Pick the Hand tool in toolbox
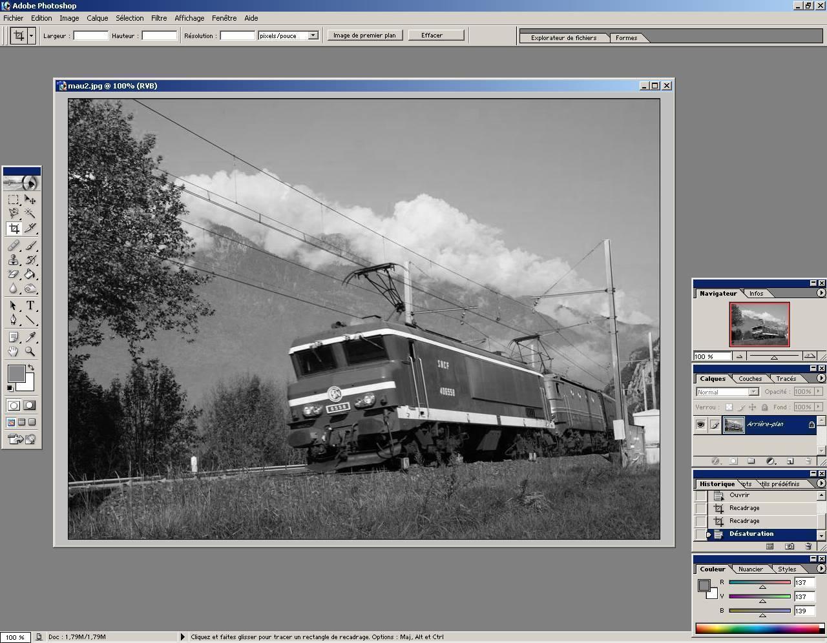The height and width of the screenshot is (643, 827). [14, 352]
